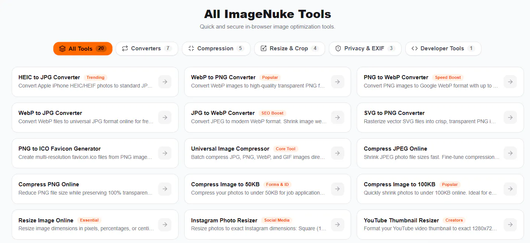Image resolution: width=530 pixels, height=243 pixels.
Task: Open SVG to PNG Converter title link
Action: click(394, 113)
